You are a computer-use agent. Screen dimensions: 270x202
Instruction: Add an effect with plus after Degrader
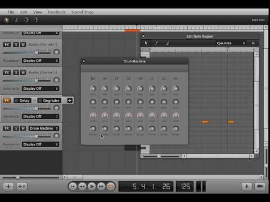[70, 100]
